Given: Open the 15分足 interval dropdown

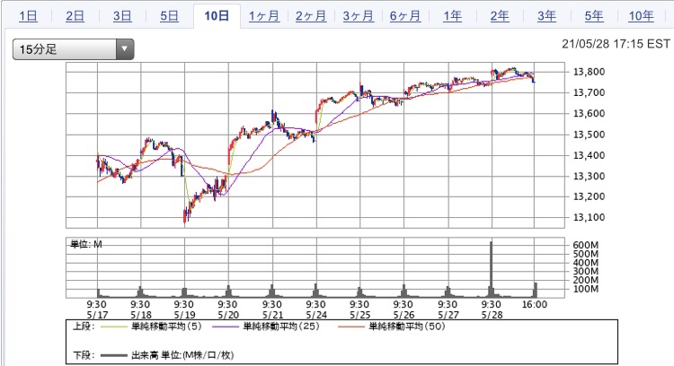Looking at the screenshot, I should 73,49.
